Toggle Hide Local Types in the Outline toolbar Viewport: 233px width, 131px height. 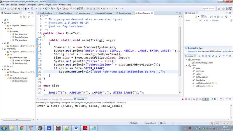click(x=220, y=56)
